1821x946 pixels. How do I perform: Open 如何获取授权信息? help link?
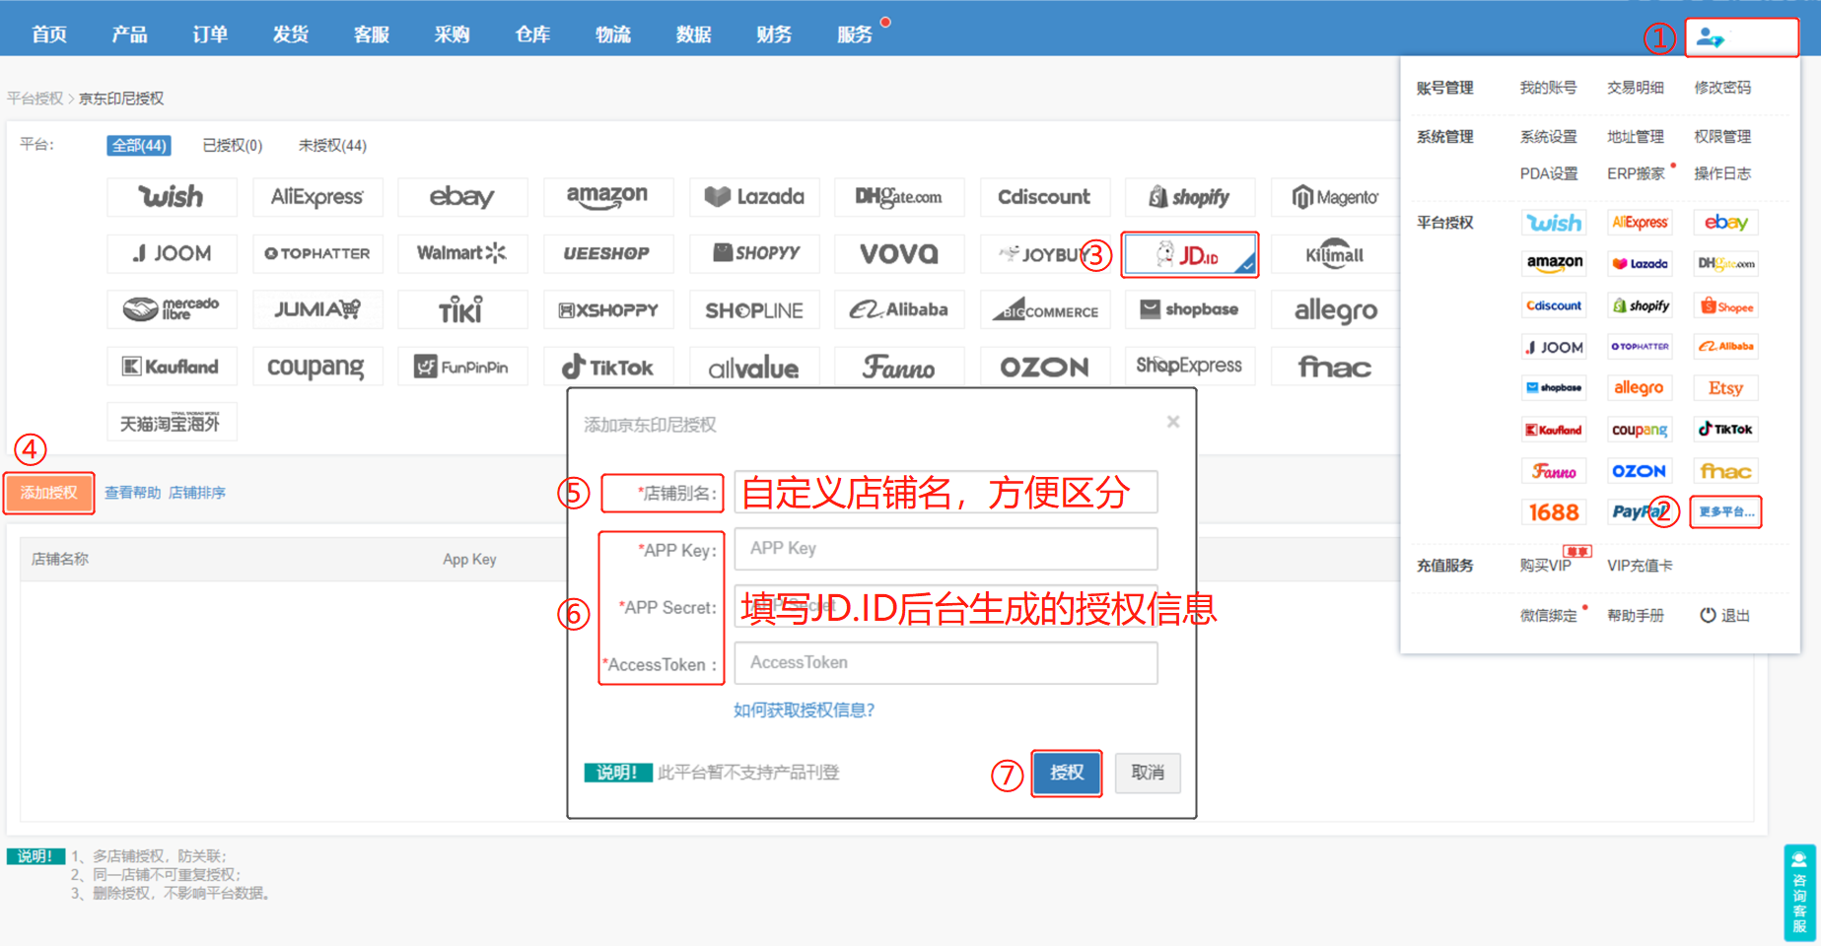tap(804, 710)
